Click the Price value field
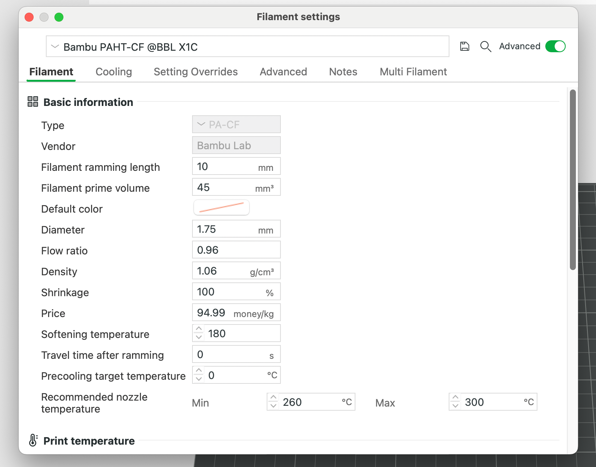This screenshot has height=467, width=596. point(236,312)
